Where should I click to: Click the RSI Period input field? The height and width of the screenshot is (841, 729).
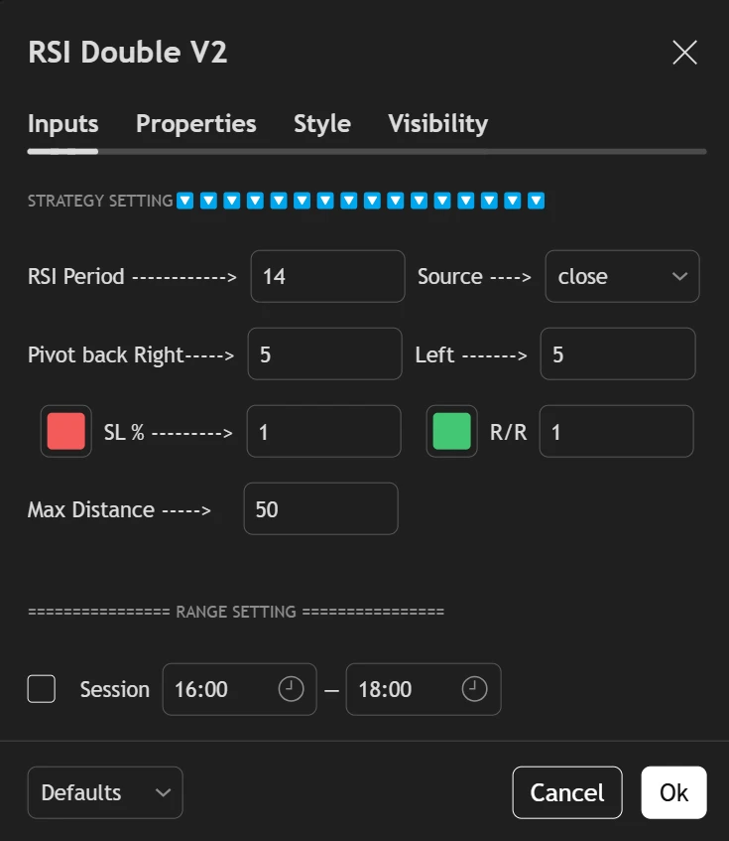click(327, 276)
